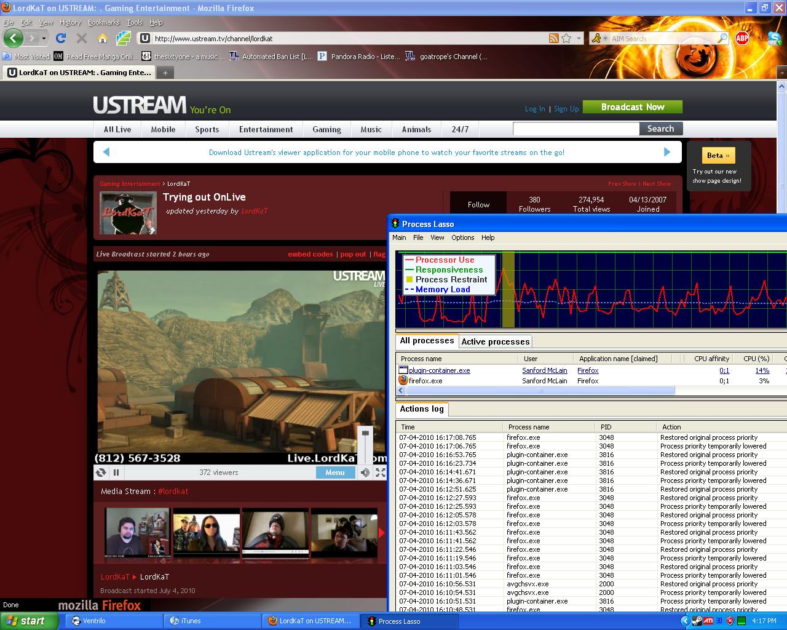Open the URL bar history dropdown
Screen dimensions: 787x630
(x=579, y=38)
